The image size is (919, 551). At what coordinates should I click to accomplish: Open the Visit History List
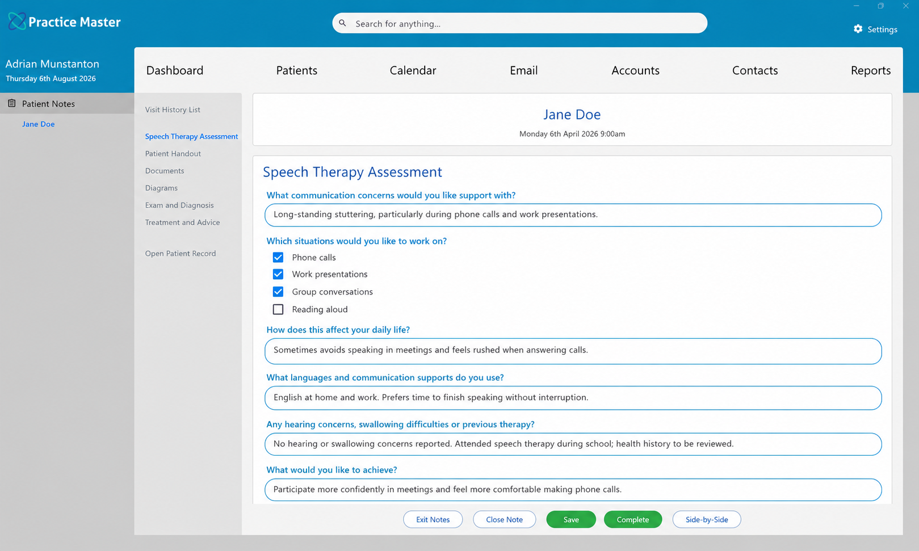(x=173, y=110)
